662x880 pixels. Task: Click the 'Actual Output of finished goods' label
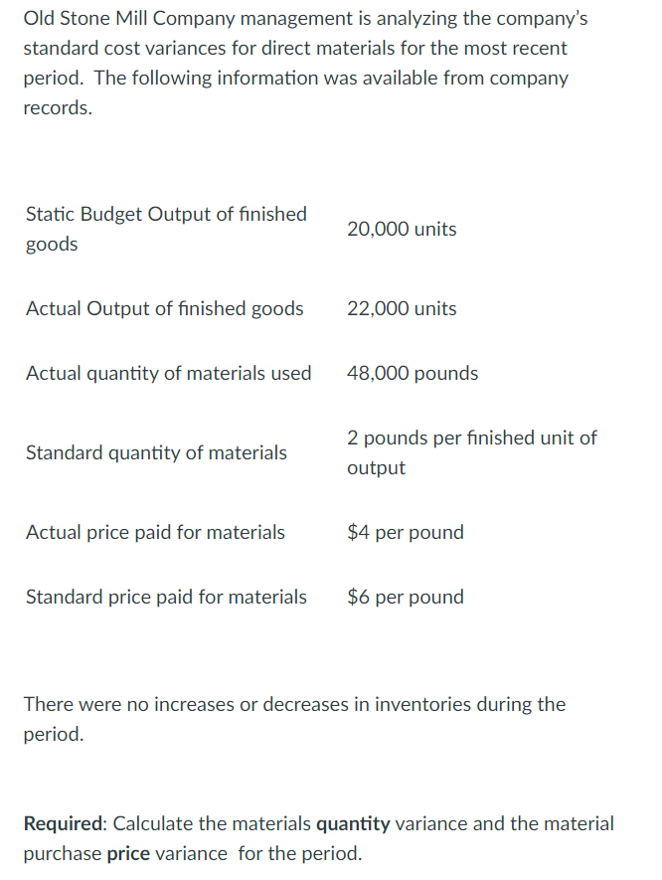(x=164, y=308)
